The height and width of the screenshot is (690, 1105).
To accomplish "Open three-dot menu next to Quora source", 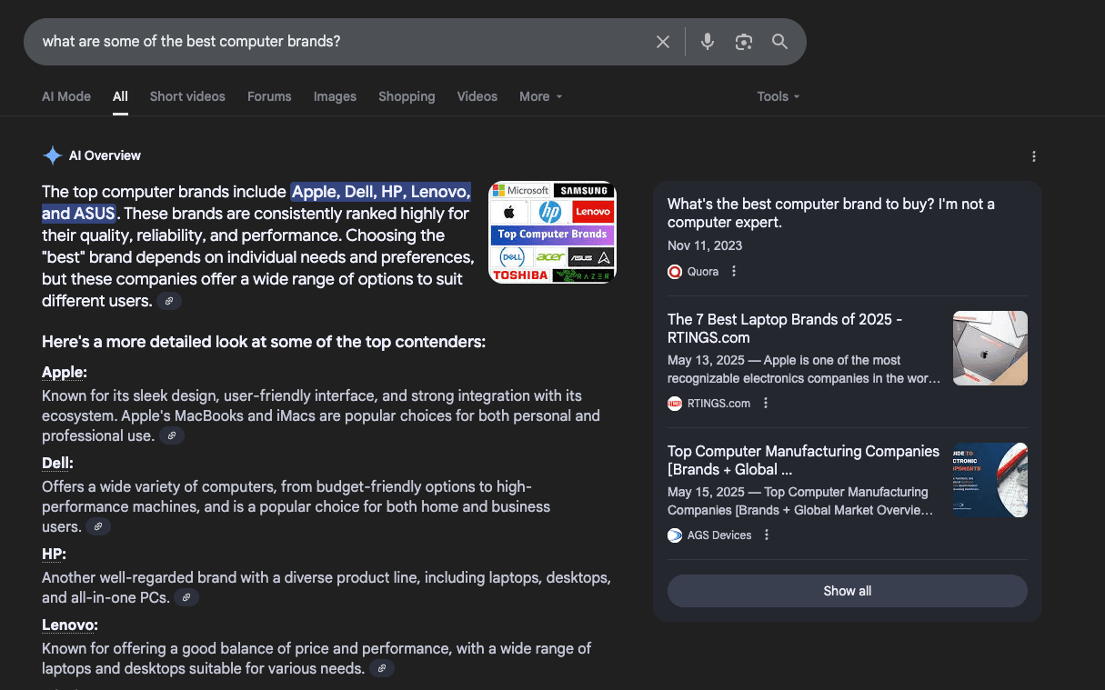I will pos(734,271).
